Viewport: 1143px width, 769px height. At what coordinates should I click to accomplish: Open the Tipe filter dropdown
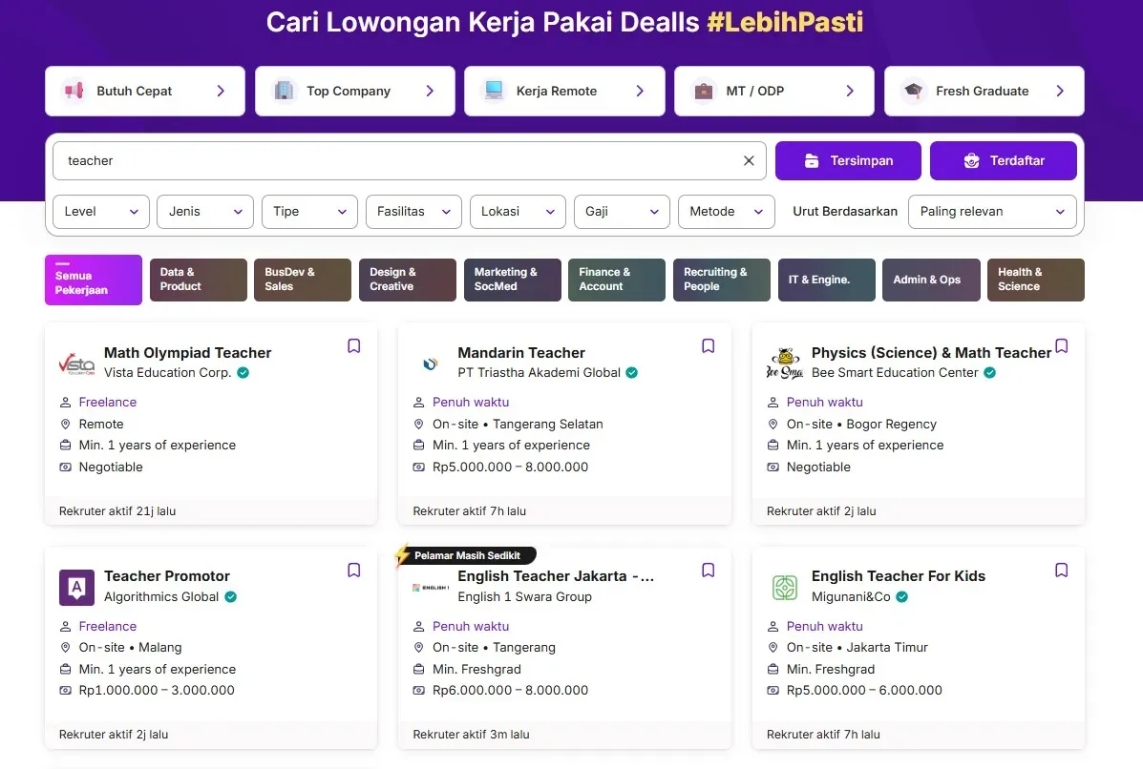(309, 212)
